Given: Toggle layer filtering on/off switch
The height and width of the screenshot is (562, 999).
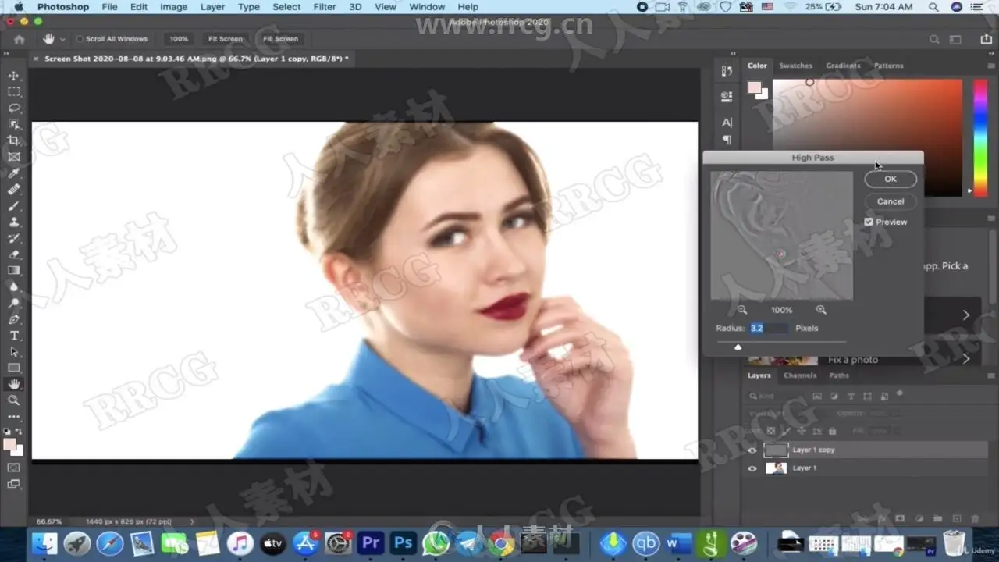Looking at the screenshot, I should click(900, 393).
